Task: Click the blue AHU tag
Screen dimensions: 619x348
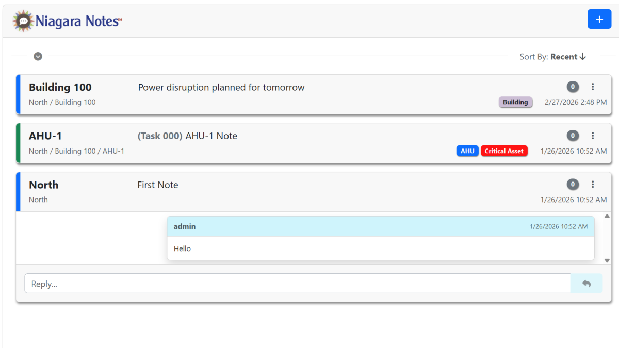Action: click(467, 151)
